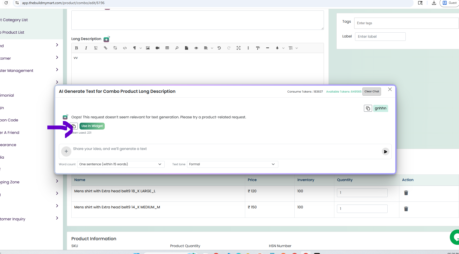
Task: Click inside the Long Description text area
Action: pyautogui.click(x=198, y=69)
